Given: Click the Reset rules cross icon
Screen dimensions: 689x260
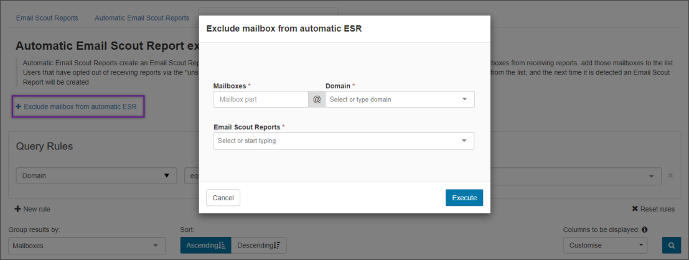Looking at the screenshot, I should point(635,209).
